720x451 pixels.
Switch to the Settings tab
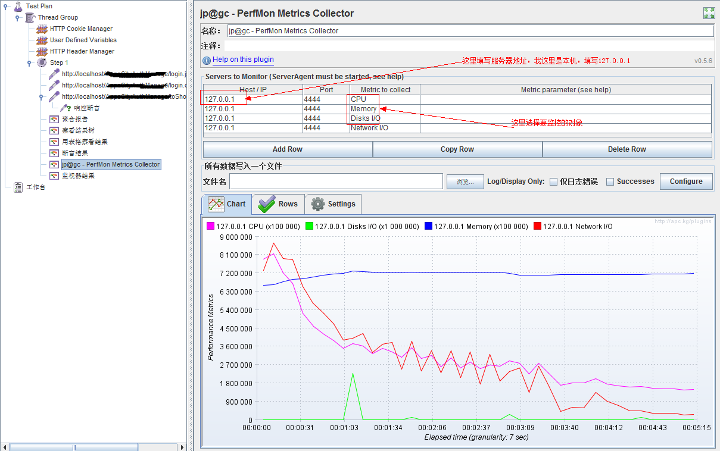coord(333,204)
